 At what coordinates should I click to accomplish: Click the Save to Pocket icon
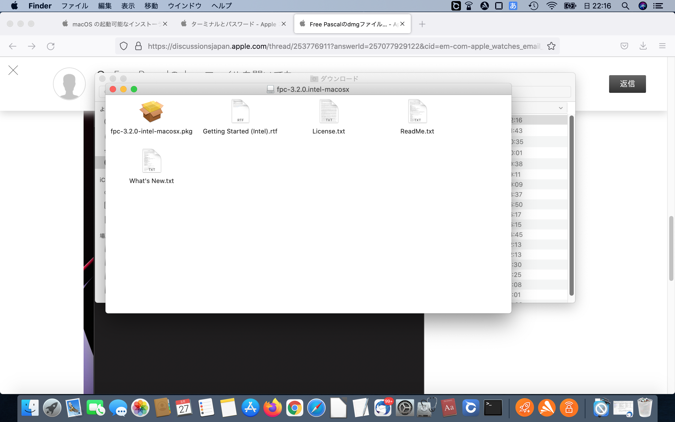tap(624, 46)
